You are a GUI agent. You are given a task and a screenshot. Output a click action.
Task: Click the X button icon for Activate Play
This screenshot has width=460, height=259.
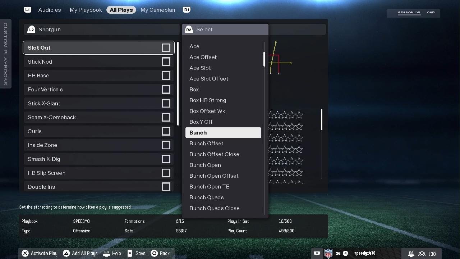(x=25, y=253)
